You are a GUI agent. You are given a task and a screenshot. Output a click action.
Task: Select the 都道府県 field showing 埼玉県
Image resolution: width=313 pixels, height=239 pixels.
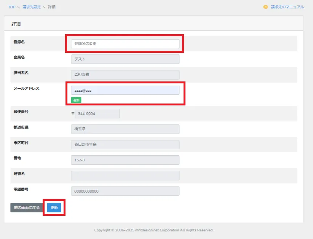125,129
